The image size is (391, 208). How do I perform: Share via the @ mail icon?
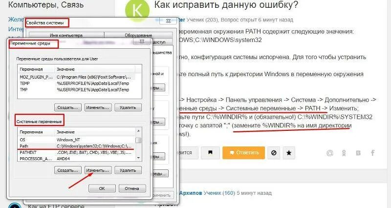click(x=329, y=153)
